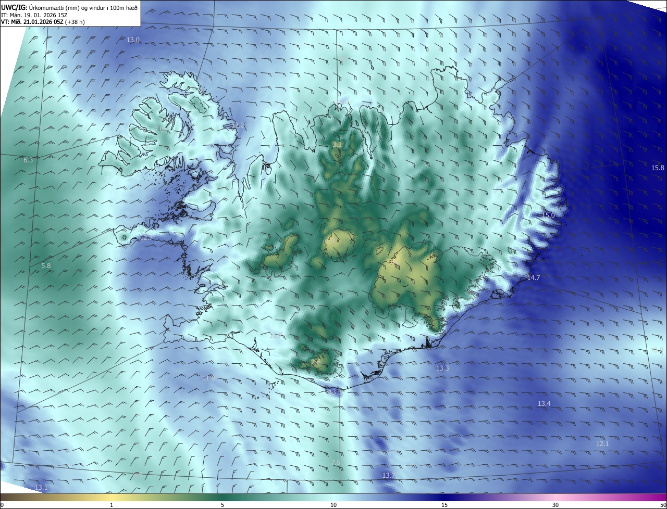Select the 15.8 value label
The width and height of the screenshot is (667, 509).
pos(658,168)
